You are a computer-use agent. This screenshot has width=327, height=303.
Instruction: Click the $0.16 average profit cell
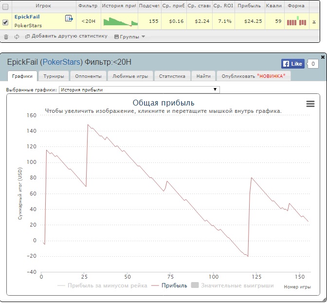click(x=176, y=21)
